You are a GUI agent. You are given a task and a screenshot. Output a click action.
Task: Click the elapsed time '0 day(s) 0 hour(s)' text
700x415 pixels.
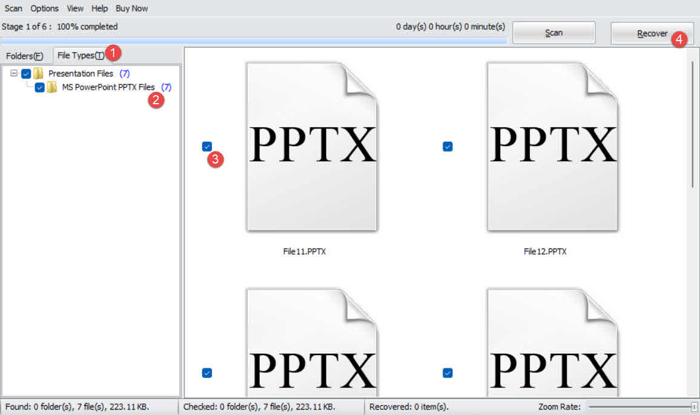point(451,27)
